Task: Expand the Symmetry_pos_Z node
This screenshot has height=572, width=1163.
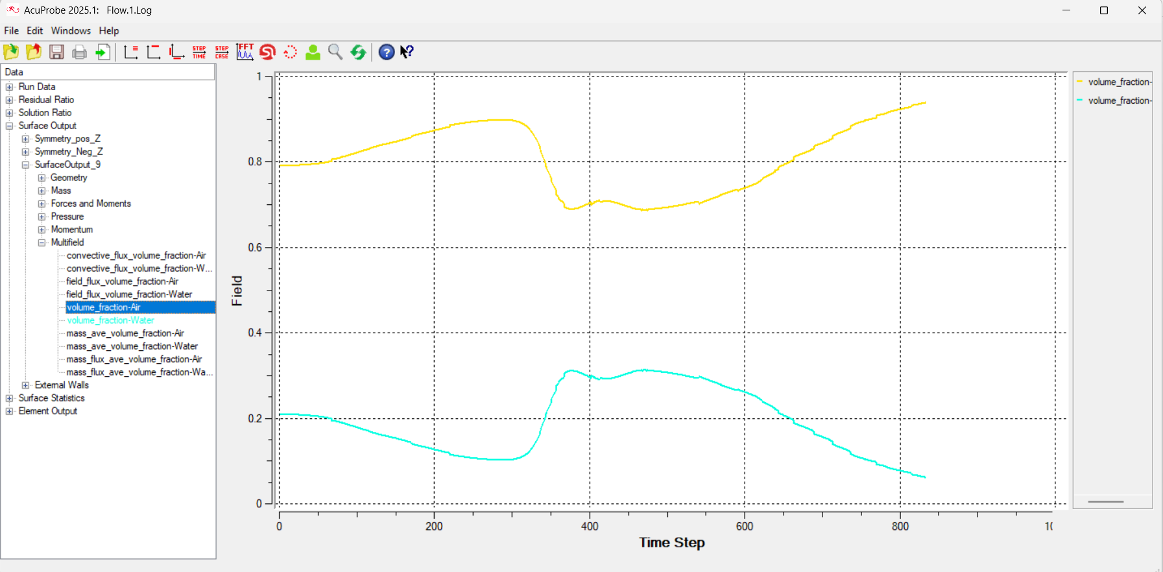Action: [x=25, y=139]
